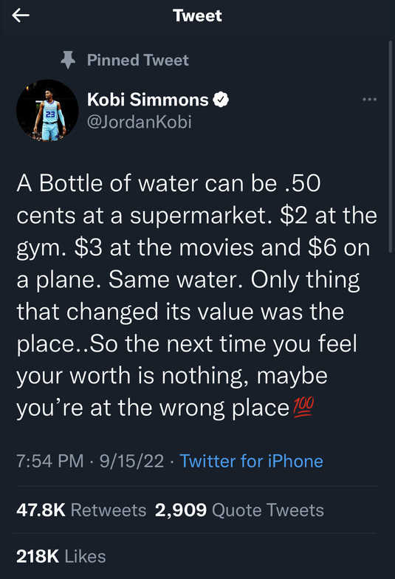Click the Kobi Simmons display name
The height and width of the screenshot is (579, 395).
pyautogui.click(x=148, y=100)
